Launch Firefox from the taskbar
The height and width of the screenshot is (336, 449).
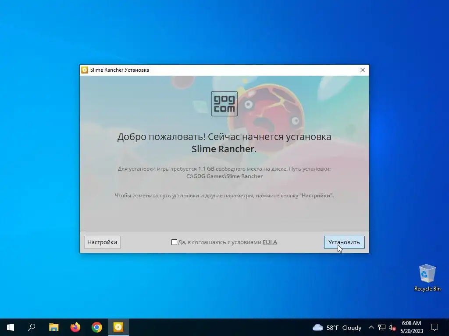coord(75,327)
